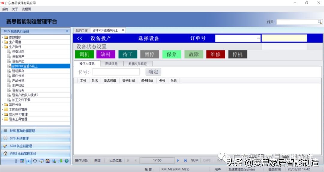Open 部件分拣 in the tree
324x172 pixels.
click(x=18, y=76)
